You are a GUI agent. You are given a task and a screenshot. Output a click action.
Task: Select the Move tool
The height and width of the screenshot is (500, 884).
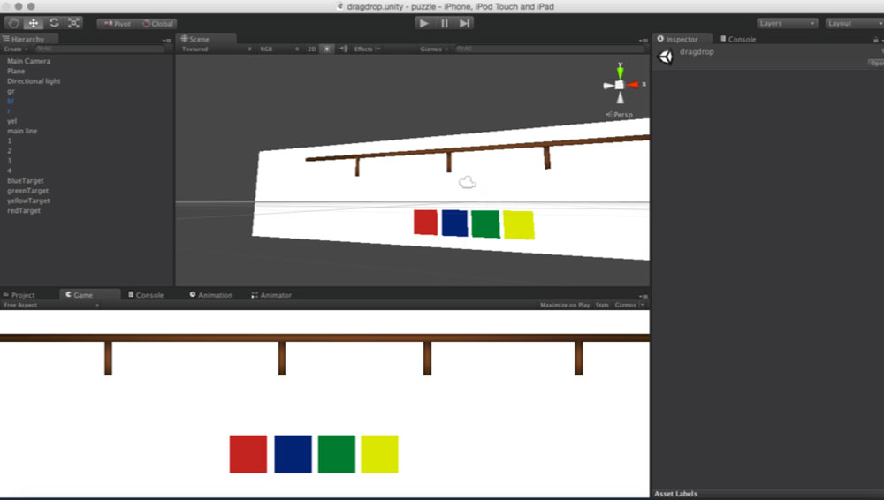(x=34, y=23)
